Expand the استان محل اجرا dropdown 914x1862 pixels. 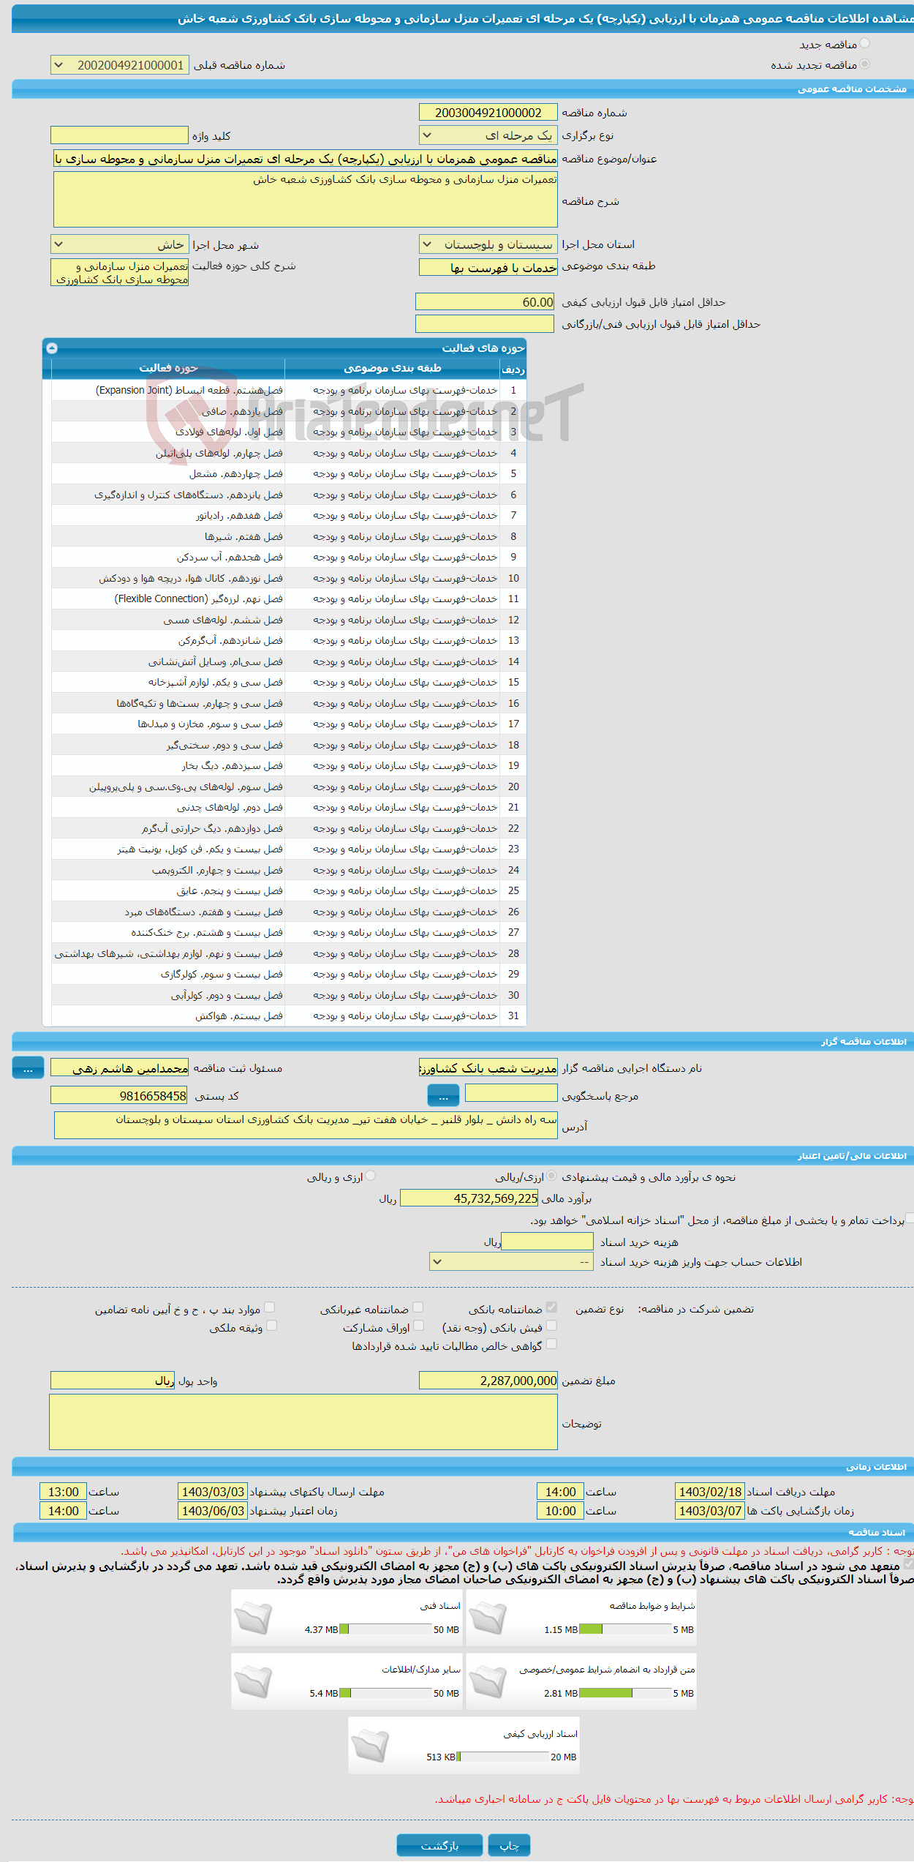(x=488, y=244)
